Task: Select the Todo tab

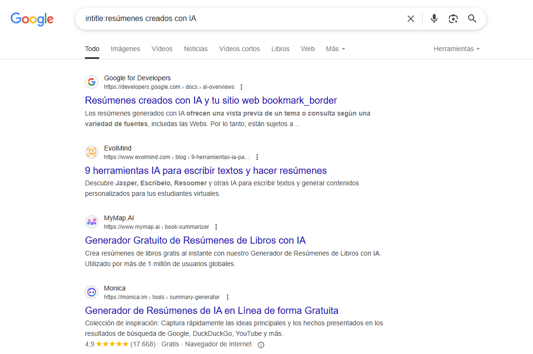Action: pyautogui.click(x=92, y=49)
